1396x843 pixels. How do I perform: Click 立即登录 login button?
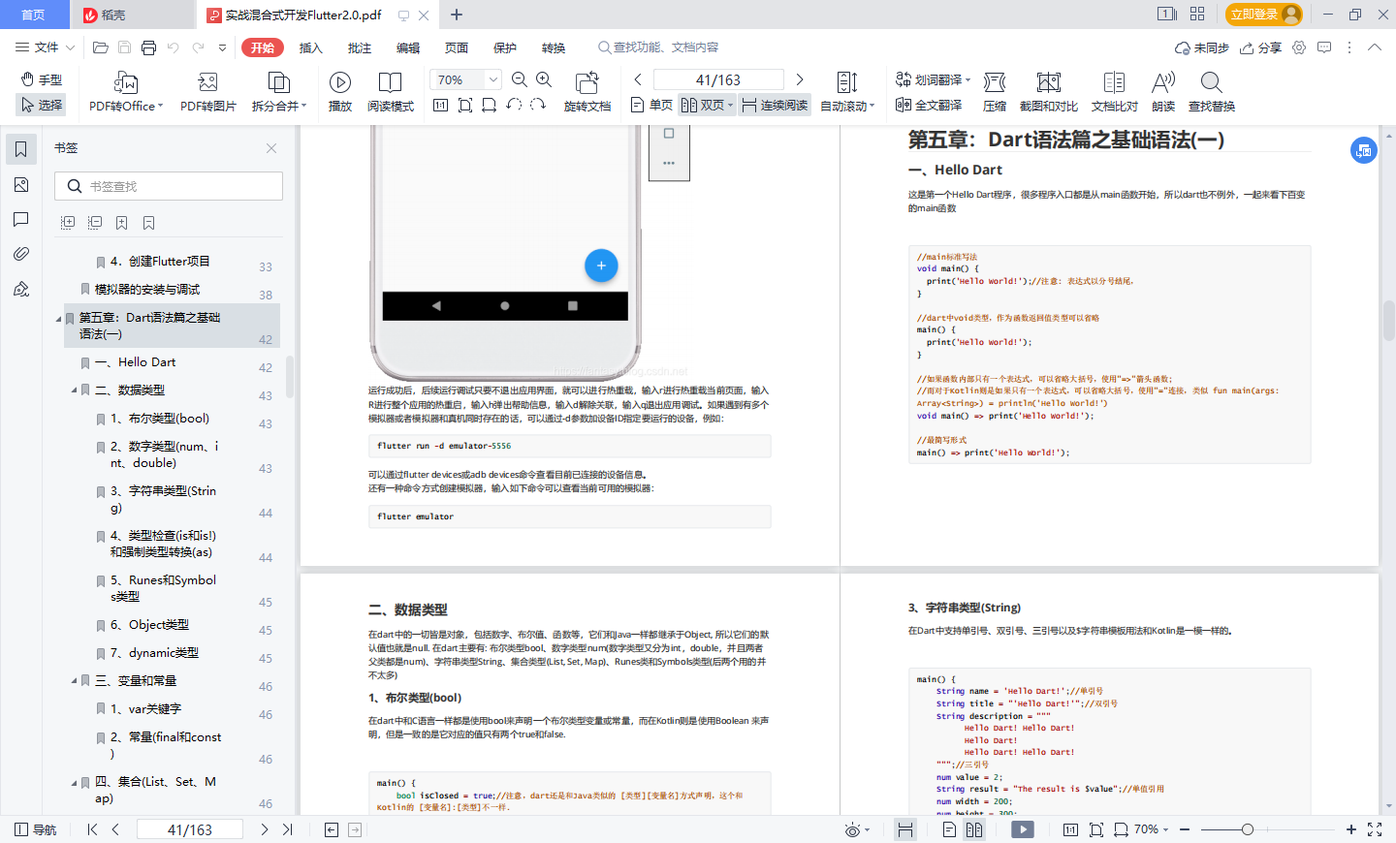click(1264, 15)
